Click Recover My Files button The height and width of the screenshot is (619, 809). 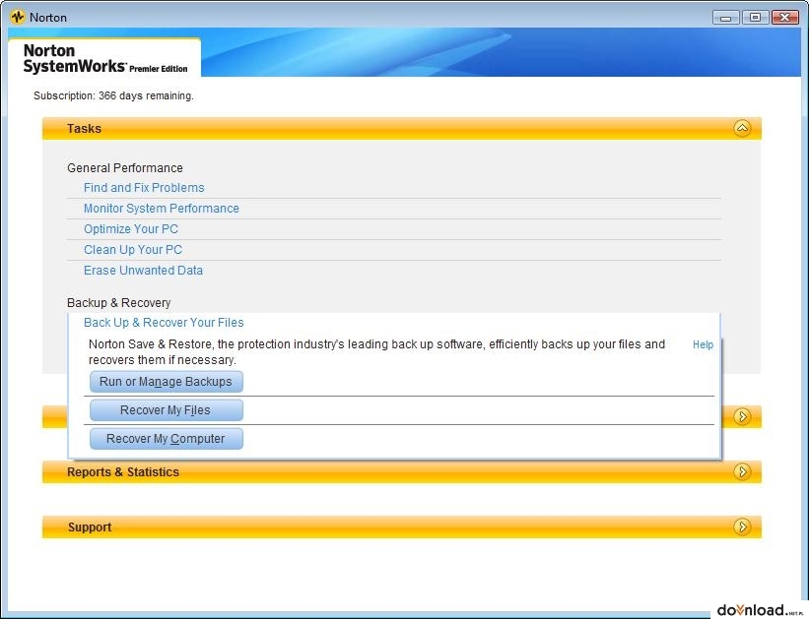167,410
